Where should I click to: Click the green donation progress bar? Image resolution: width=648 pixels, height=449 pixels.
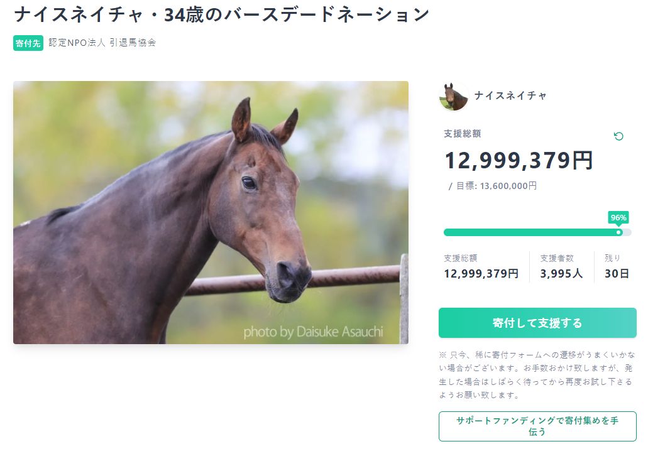coord(531,232)
